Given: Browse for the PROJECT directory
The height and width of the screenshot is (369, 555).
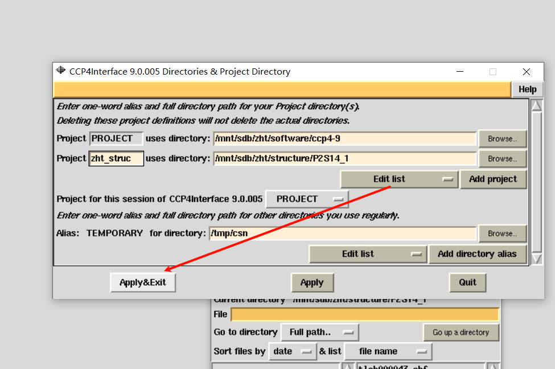Looking at the screenshot, I should [502, 139].
